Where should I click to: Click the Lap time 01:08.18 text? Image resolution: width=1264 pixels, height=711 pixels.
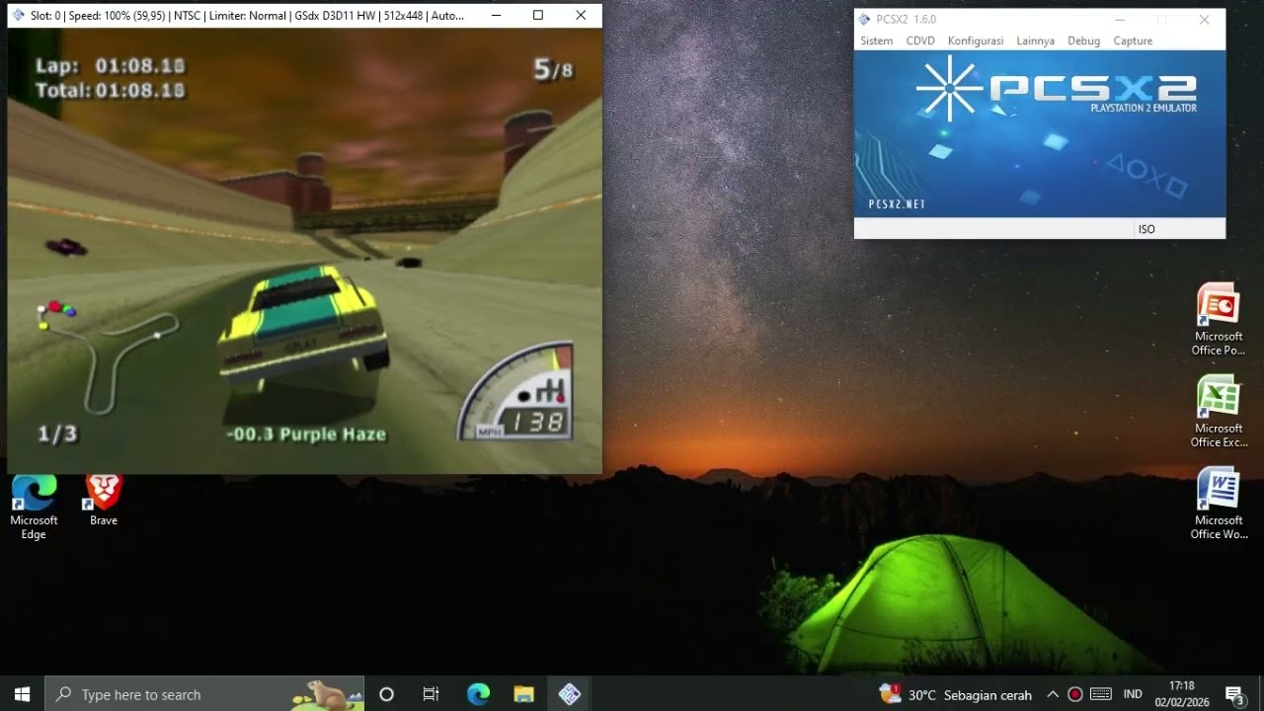pyautogui.click(x=110, y=66)
